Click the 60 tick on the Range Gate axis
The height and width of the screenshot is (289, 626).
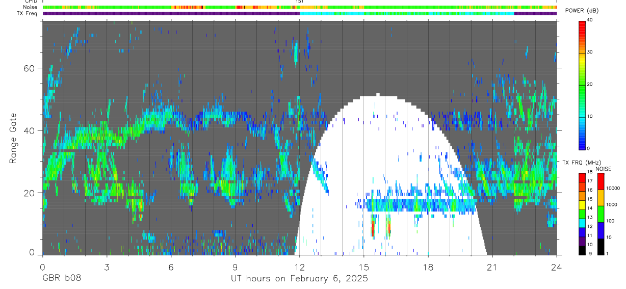tap(30, 68)
